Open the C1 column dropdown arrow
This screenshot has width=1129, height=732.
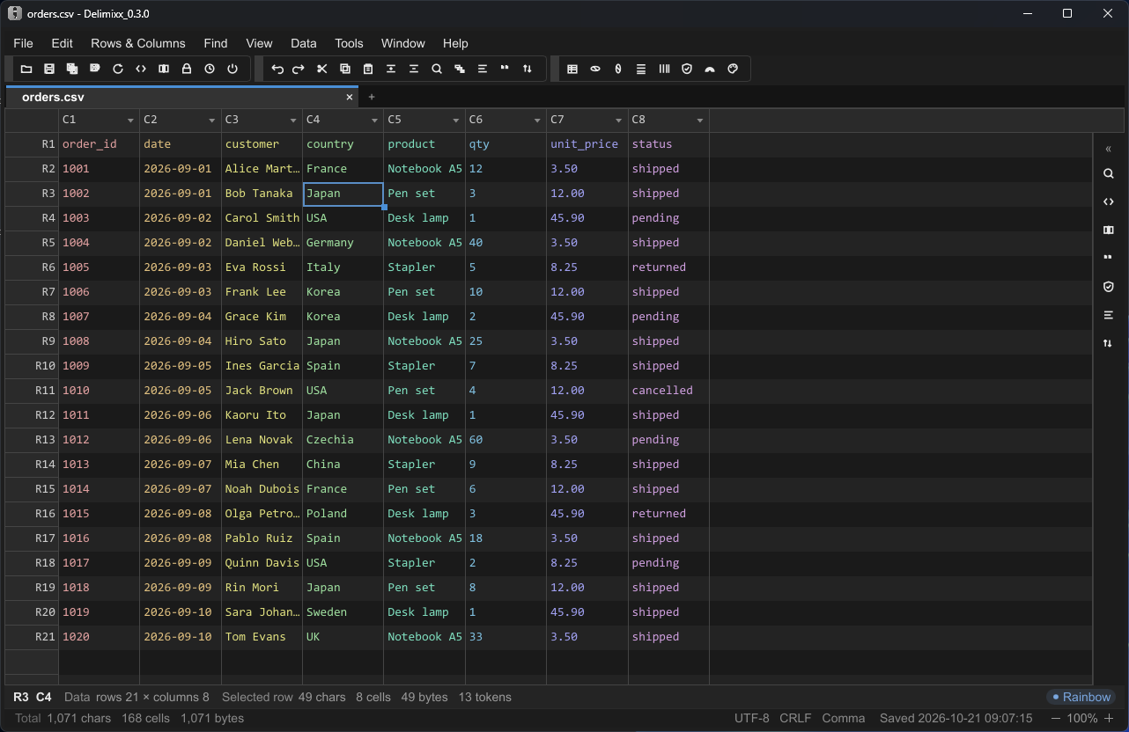tap(130, 120)
